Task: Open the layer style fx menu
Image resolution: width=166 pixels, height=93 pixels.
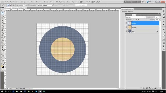Action: (144, 88)
